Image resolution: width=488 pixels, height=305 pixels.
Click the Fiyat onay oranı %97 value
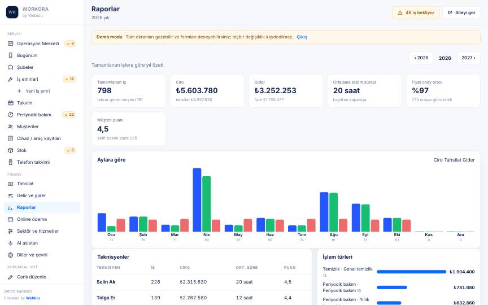pyautogui.click(x=420, y=90)
